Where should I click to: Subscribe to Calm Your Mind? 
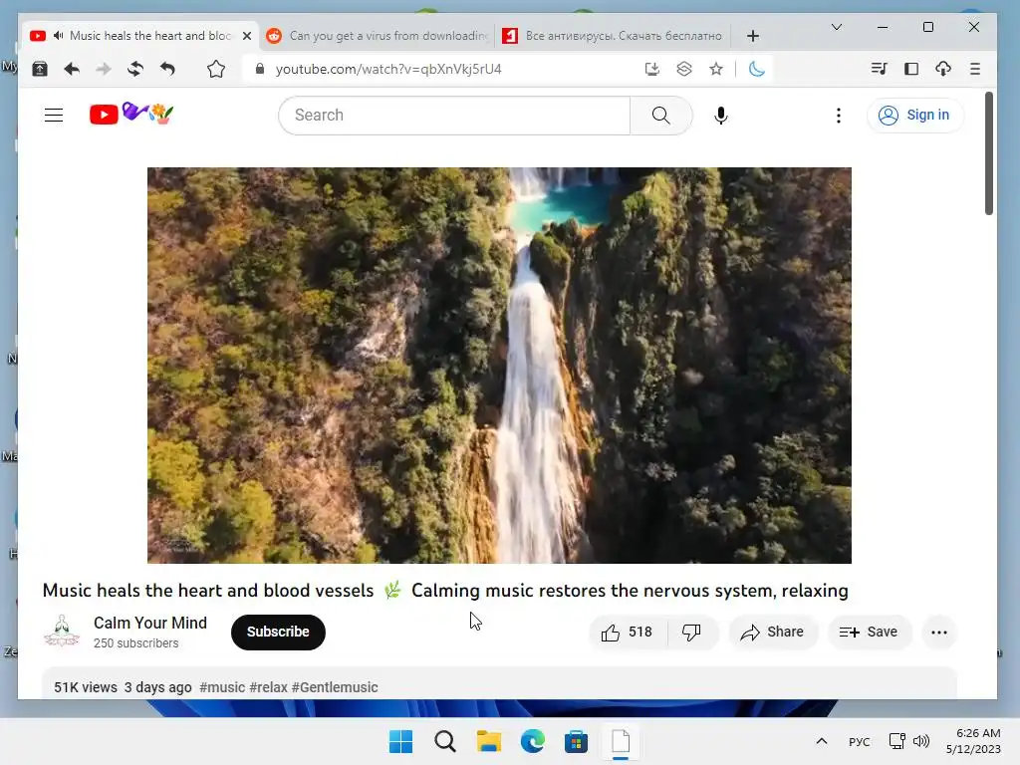tap(278, 632)
